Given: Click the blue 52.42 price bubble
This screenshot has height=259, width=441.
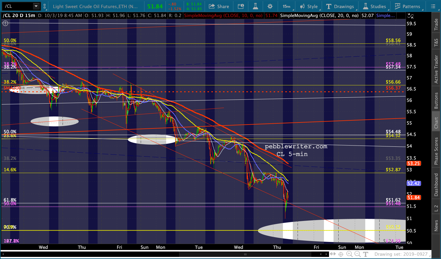Looking at the screenshot, I should (x=413, y=183).
